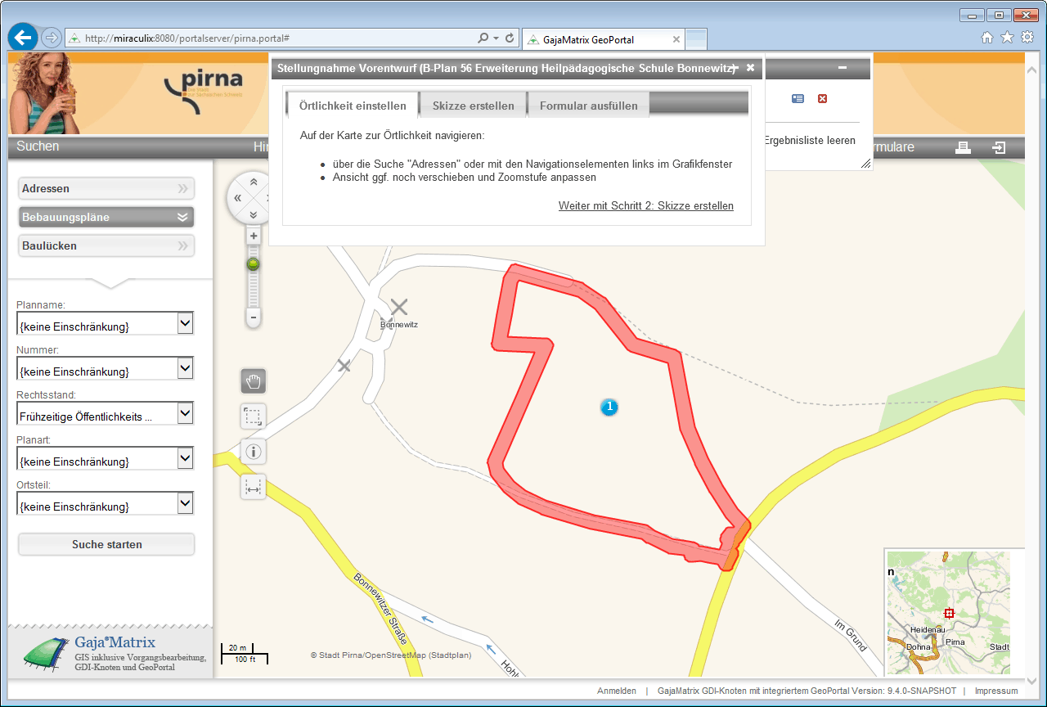1047x707 pixels.
Task: Click the print icon in the toolbar
Action: click(x=963, y=147)
